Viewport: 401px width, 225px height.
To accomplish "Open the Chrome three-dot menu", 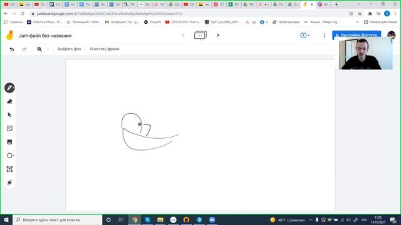I will click(395, 14).
